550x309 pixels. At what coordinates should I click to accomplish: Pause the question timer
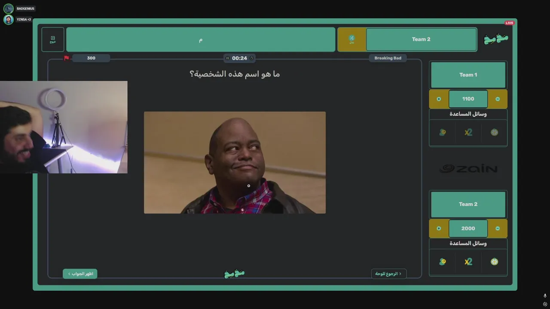(228, 58)
